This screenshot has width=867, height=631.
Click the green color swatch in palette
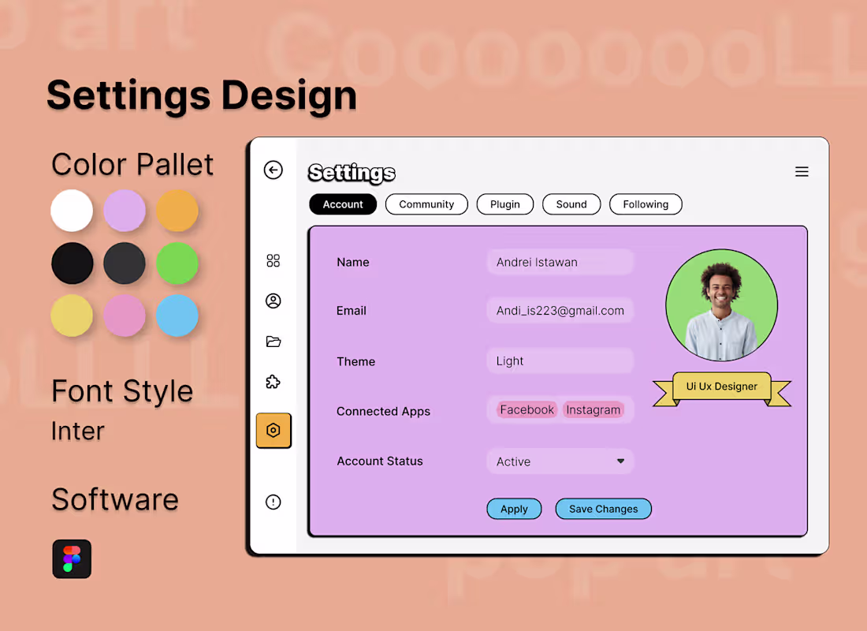point(177,263)
